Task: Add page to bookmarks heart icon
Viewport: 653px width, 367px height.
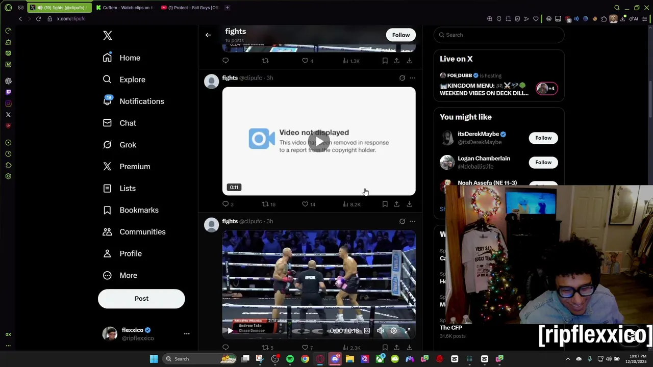Action: click(x=536, y=19)
